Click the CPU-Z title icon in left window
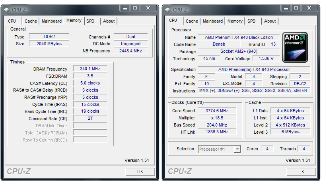Viewport: 321px width, 188px height. [7, 10]
